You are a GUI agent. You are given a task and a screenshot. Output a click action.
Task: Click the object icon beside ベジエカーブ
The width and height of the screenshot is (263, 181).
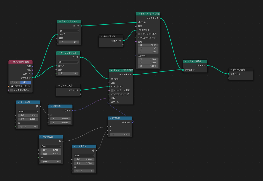tap(12, 86)
